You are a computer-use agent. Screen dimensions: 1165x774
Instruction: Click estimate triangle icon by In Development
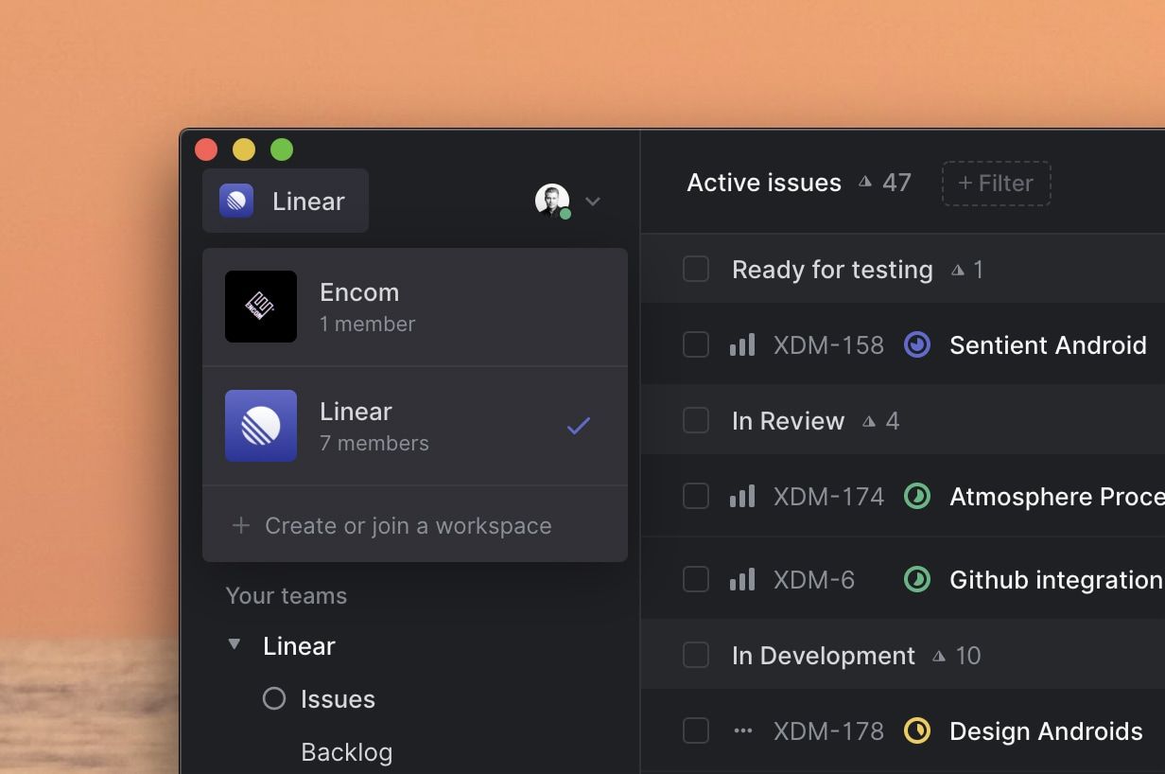[x=939, y=656]
